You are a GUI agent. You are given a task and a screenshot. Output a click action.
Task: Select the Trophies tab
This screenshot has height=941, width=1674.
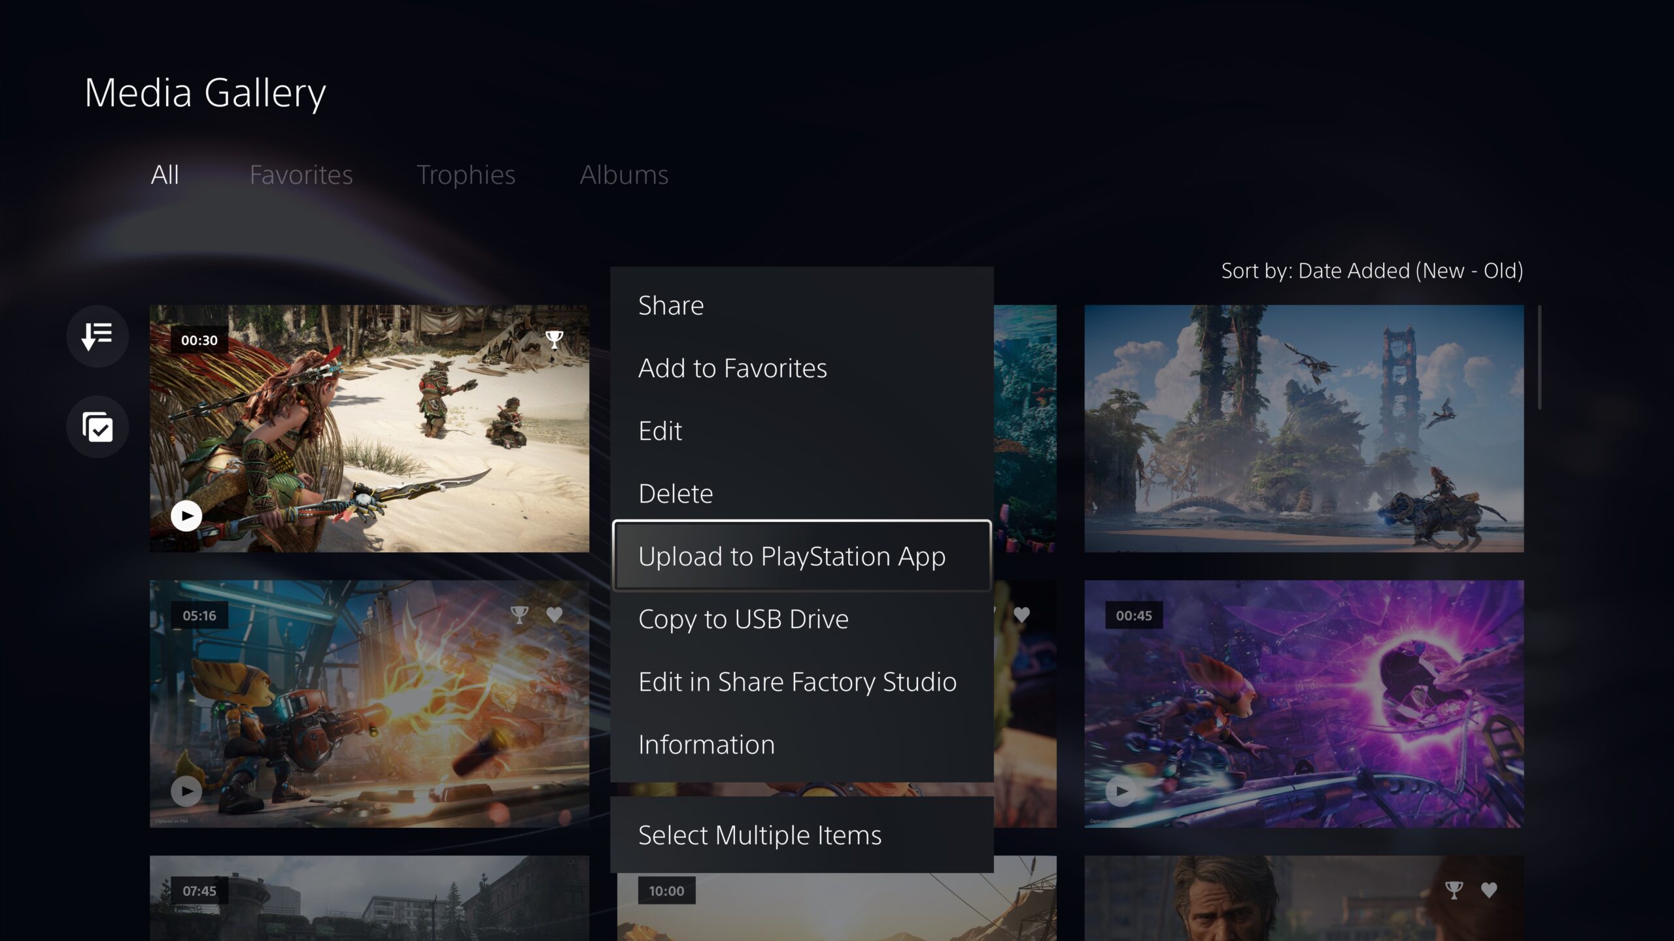click(466, 173)
